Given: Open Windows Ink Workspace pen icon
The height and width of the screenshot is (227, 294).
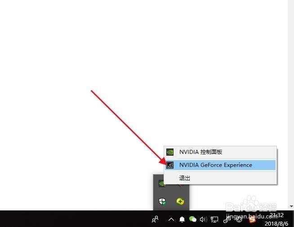Looking at the screenshot, I should coord(227,219).
